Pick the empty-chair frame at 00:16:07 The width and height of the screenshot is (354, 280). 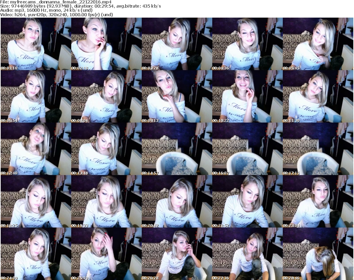click(x=247, y=149)
